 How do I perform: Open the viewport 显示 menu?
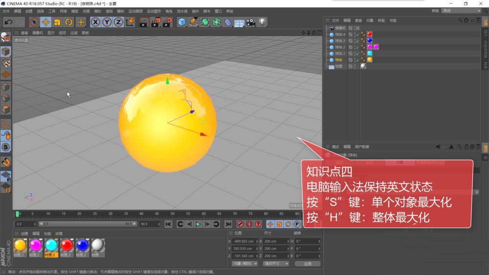coord(51,33)
